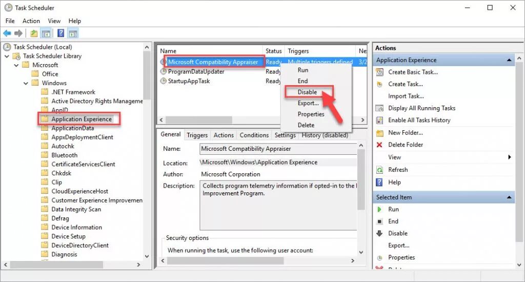Click the Properties clock icon in Actions
This screenshot has height=282, width=525.
[379, 258]
